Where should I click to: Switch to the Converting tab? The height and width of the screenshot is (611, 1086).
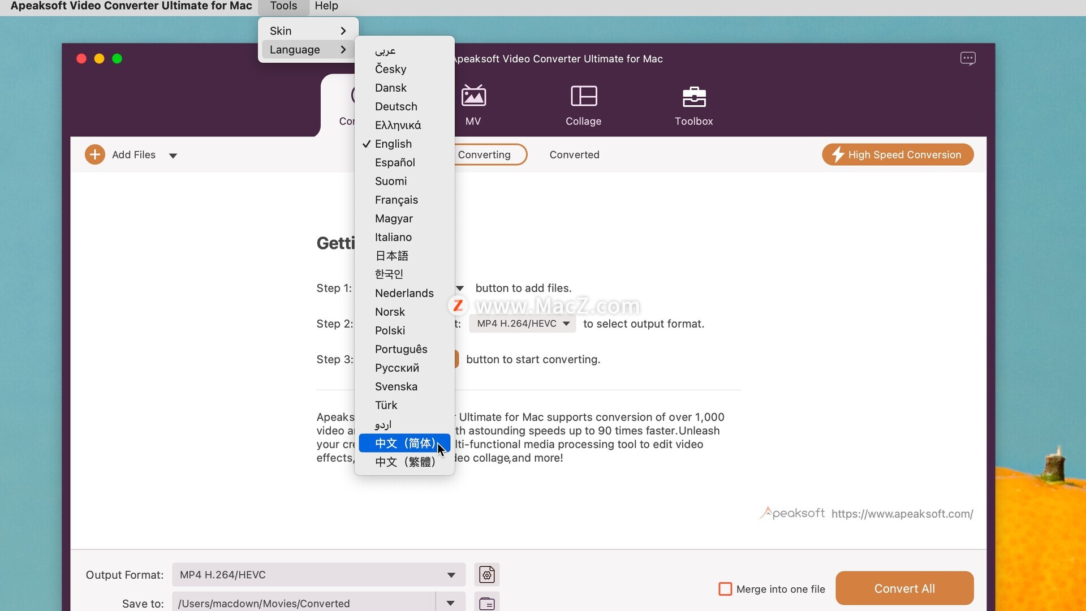(x=485, y=154)
